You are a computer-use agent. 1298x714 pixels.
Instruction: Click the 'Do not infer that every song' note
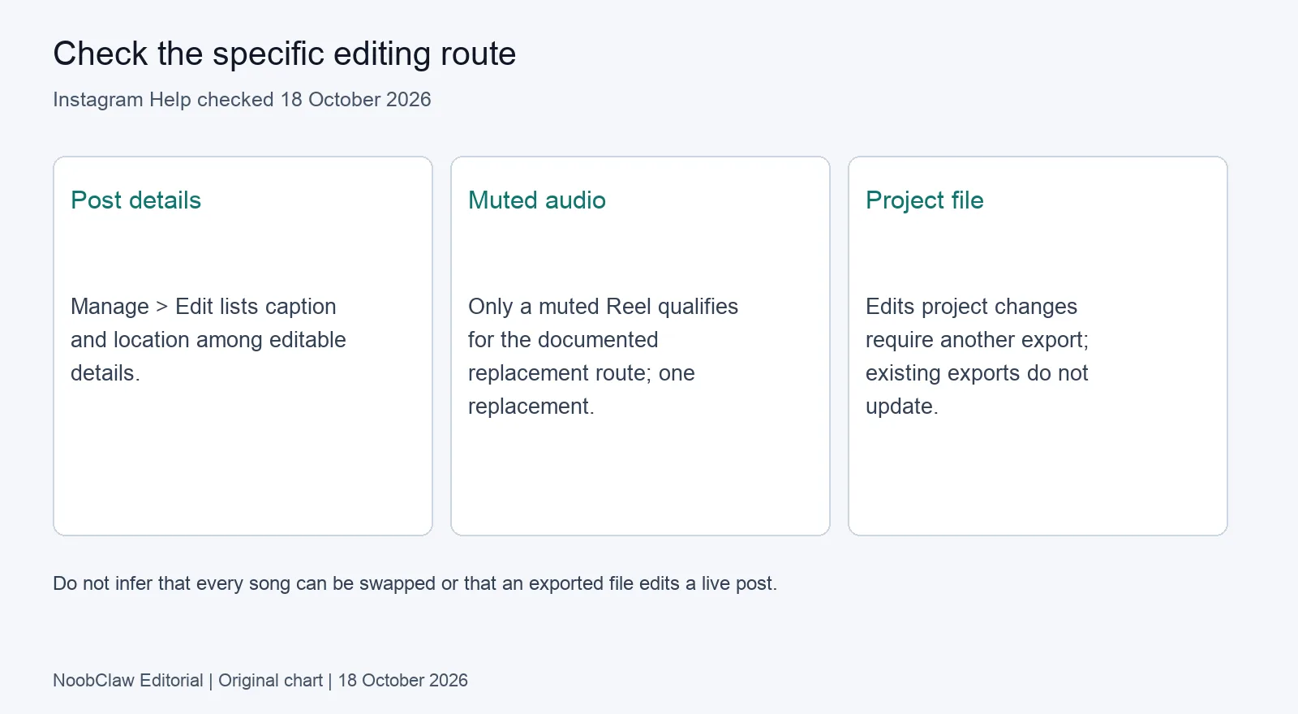[x=415, y=583]
